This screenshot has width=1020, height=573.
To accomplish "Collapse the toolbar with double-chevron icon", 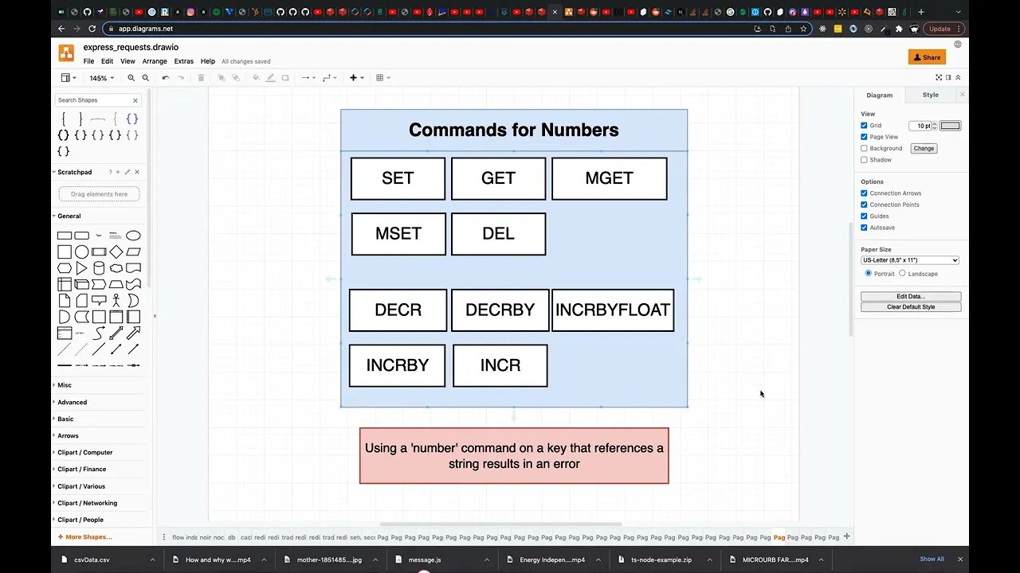I will [x=958, y=77].
